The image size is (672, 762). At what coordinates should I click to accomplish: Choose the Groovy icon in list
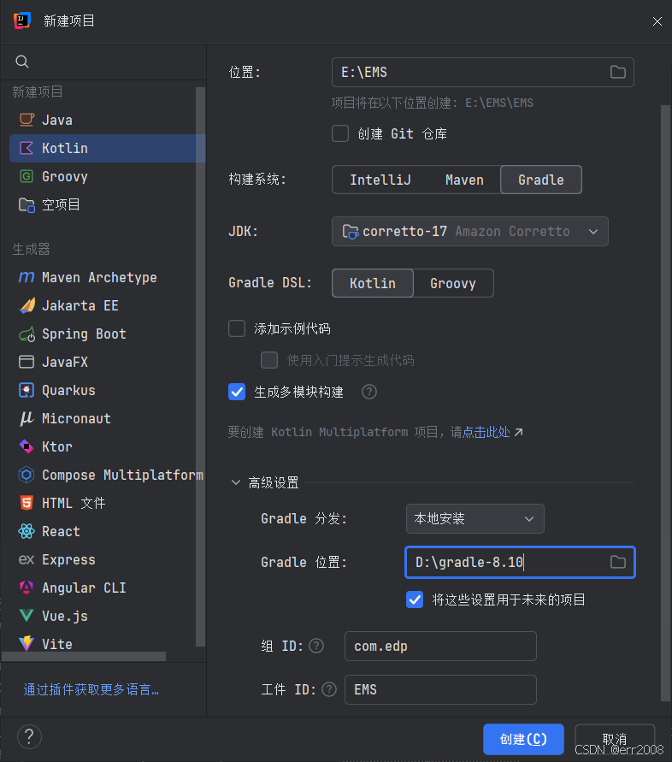pos(27,176)
